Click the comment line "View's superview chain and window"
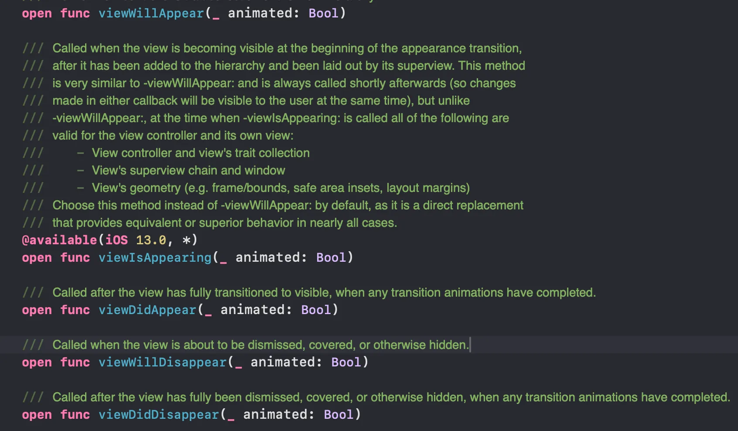 tap(188, 170)
